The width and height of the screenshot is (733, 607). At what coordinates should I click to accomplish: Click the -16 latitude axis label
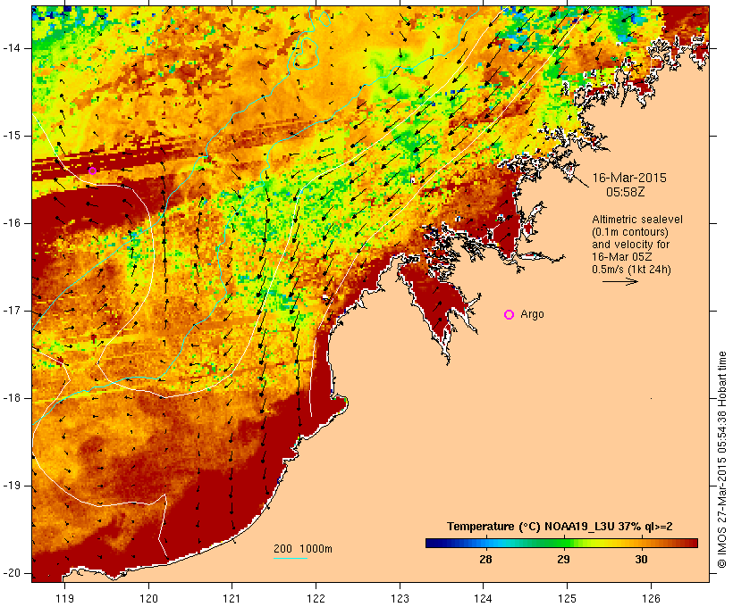[x=11, y=223]
